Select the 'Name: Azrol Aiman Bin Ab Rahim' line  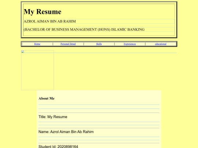coord(66,132)
